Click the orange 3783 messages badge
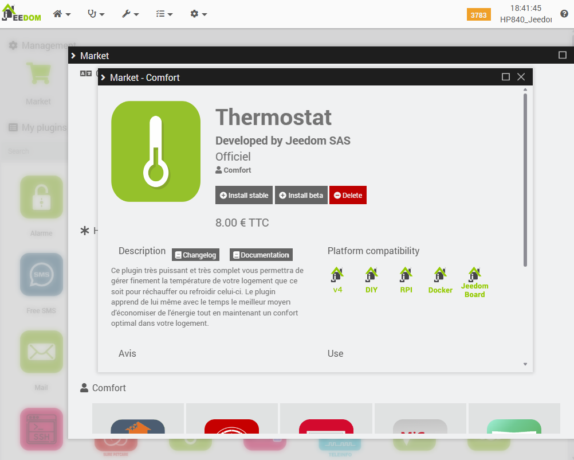This screenshot has width=574, height=460. 478,15
